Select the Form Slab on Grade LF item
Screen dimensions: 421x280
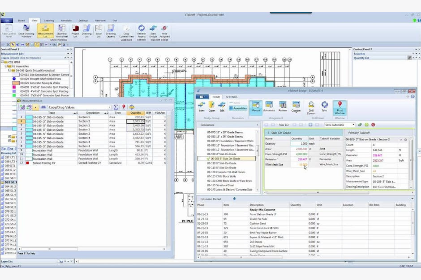coord(263,214)
